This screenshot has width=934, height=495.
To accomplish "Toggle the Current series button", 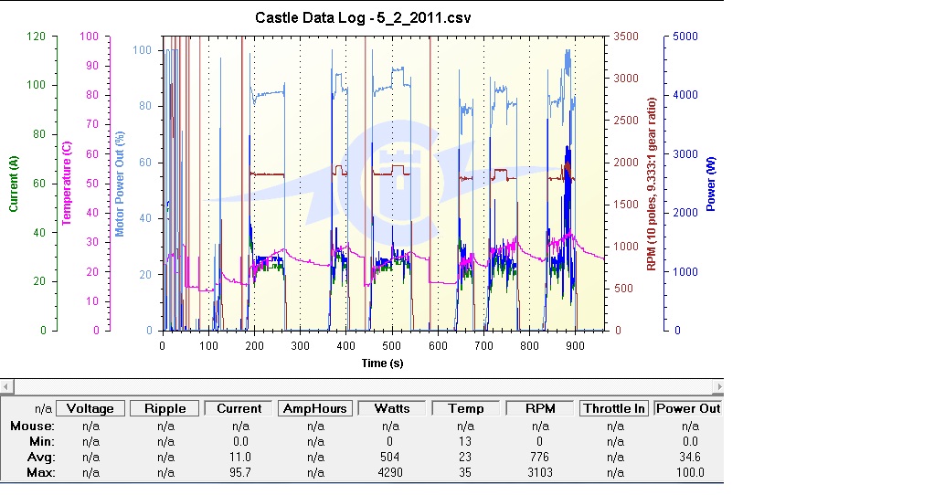I will coord(239,409).
